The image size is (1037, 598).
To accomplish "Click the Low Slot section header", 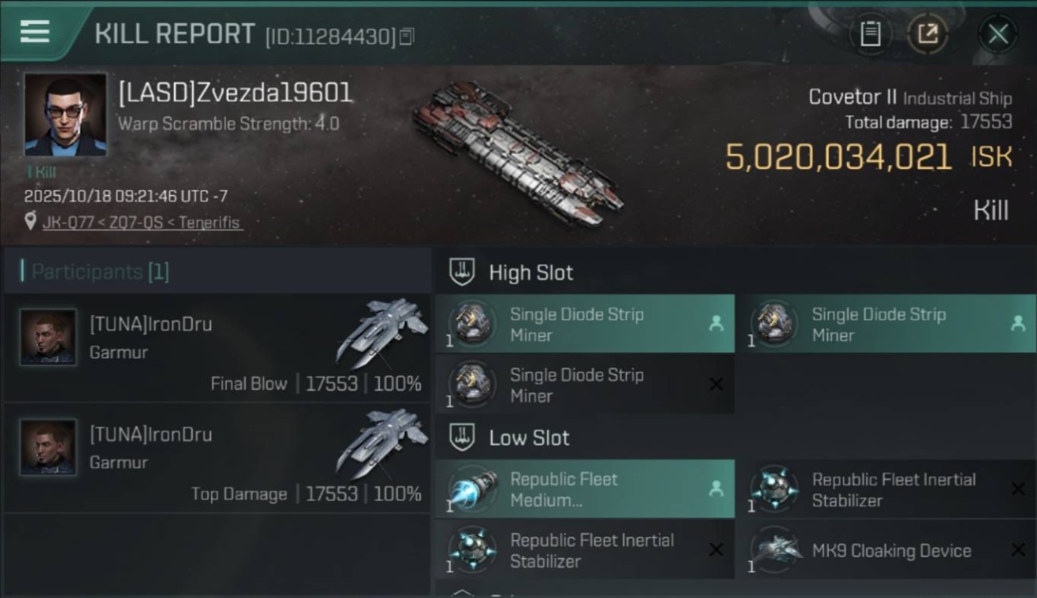I will pyautogui.click(x=529, y=438).
